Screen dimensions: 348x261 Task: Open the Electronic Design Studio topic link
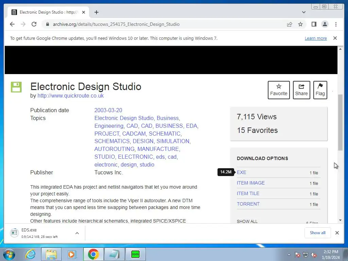click(124, 118)
